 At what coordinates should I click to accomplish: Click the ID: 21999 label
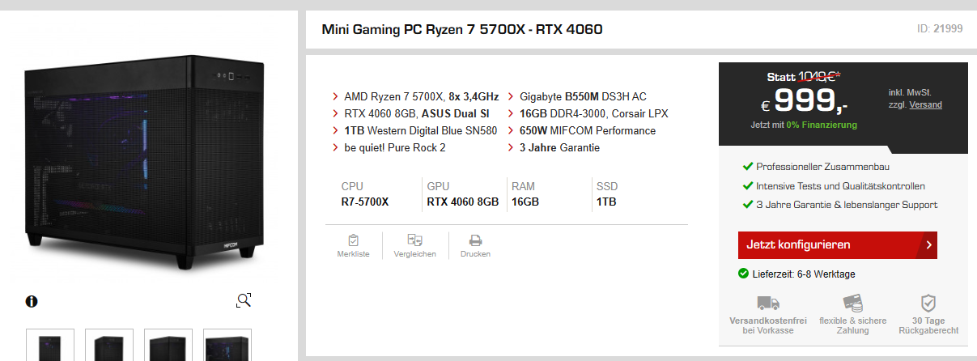[939, 29]
